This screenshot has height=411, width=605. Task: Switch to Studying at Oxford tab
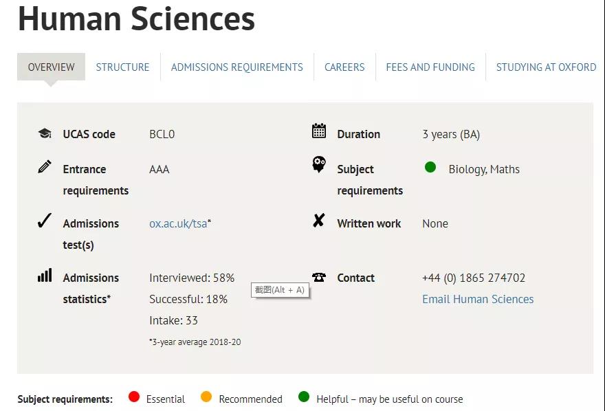546,67
